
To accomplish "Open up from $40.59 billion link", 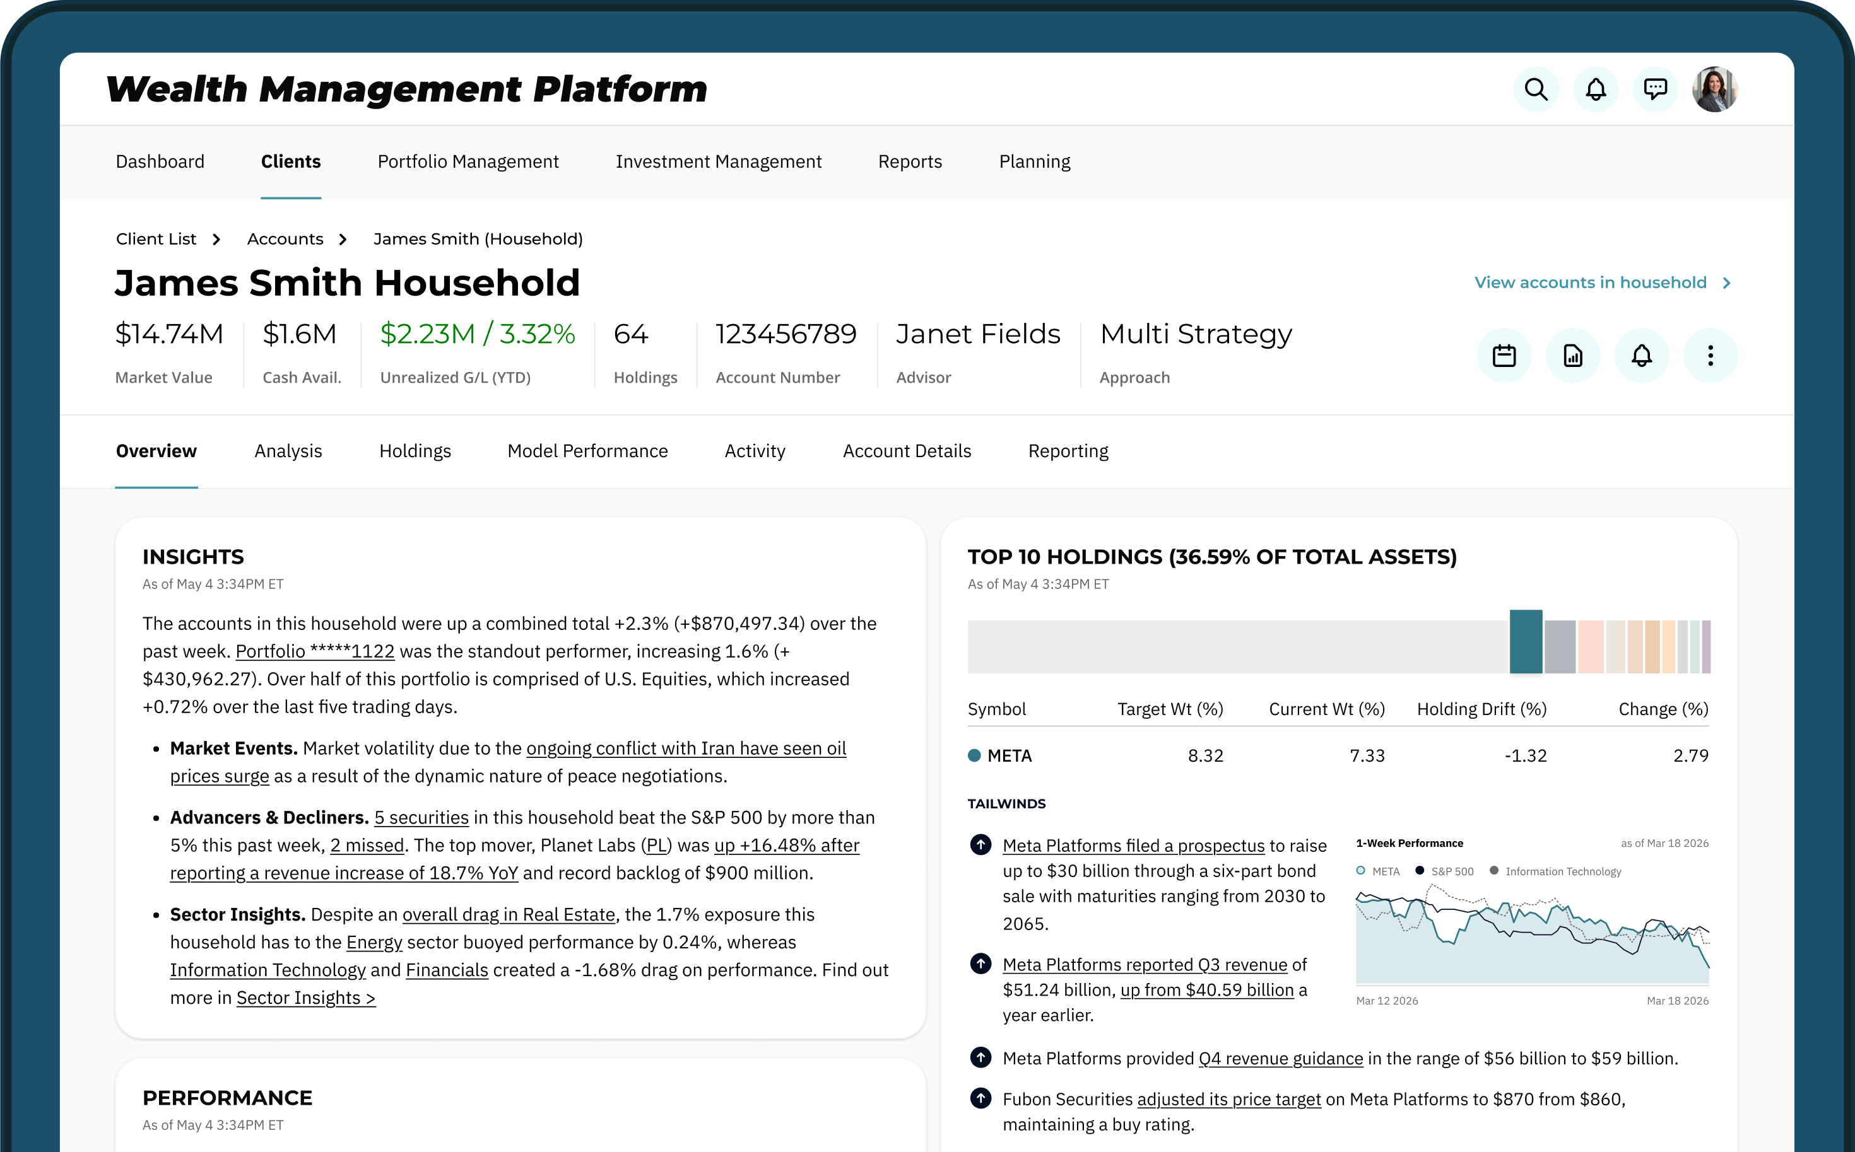I will click(x=1207, y=990).
